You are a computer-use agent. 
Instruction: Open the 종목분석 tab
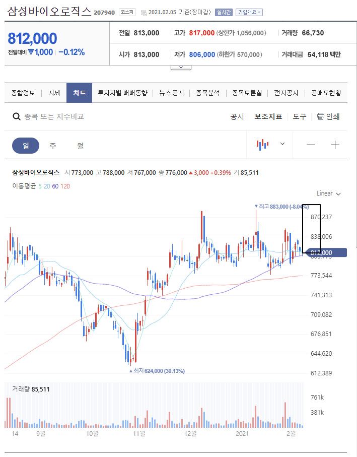click(208, 93)
